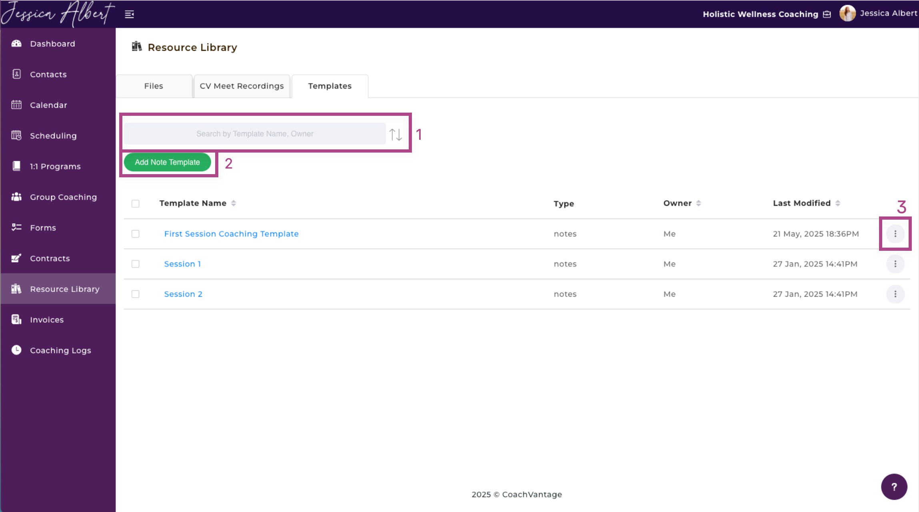
Task: Click the Scheduling calendar-clock icon
Action: click(x=16, y=135)
